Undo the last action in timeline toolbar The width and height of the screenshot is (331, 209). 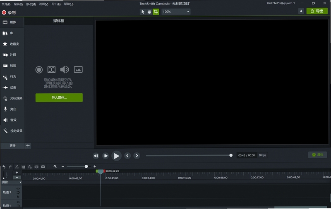point(4,167)
